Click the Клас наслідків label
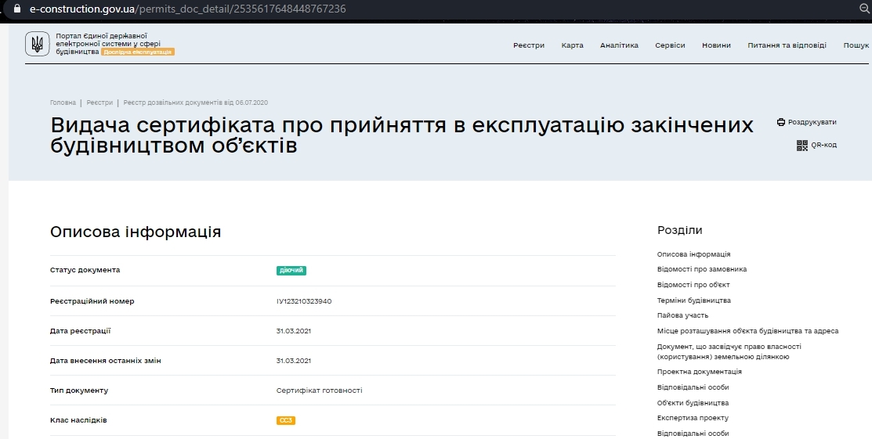The width and height of the screenshot is (872, 439). tap(78, 421)
